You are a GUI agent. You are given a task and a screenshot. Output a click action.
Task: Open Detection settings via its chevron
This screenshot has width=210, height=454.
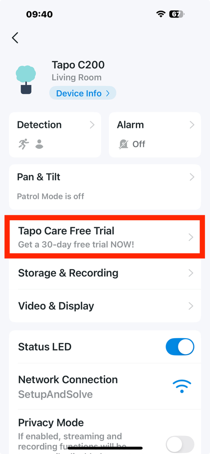[x=92, y=125]
